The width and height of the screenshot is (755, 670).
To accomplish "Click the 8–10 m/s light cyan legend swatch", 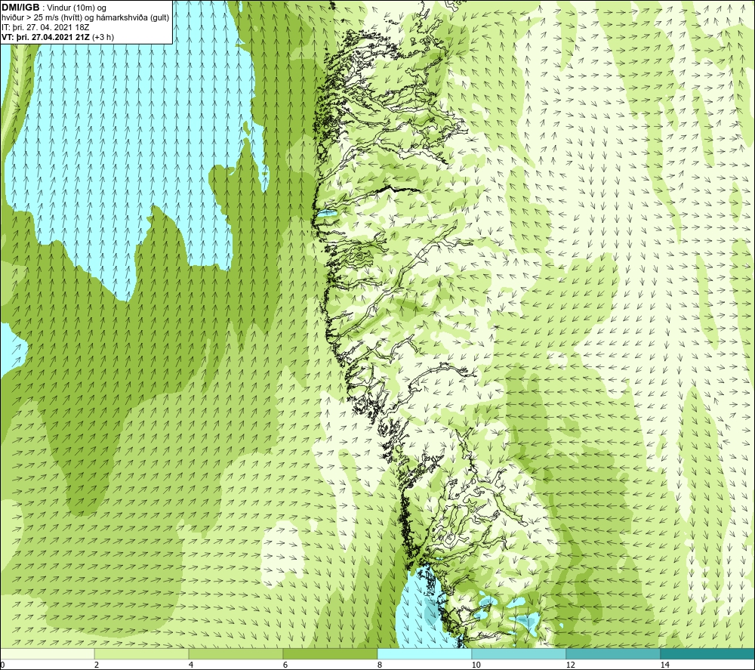I will (424, 654).
